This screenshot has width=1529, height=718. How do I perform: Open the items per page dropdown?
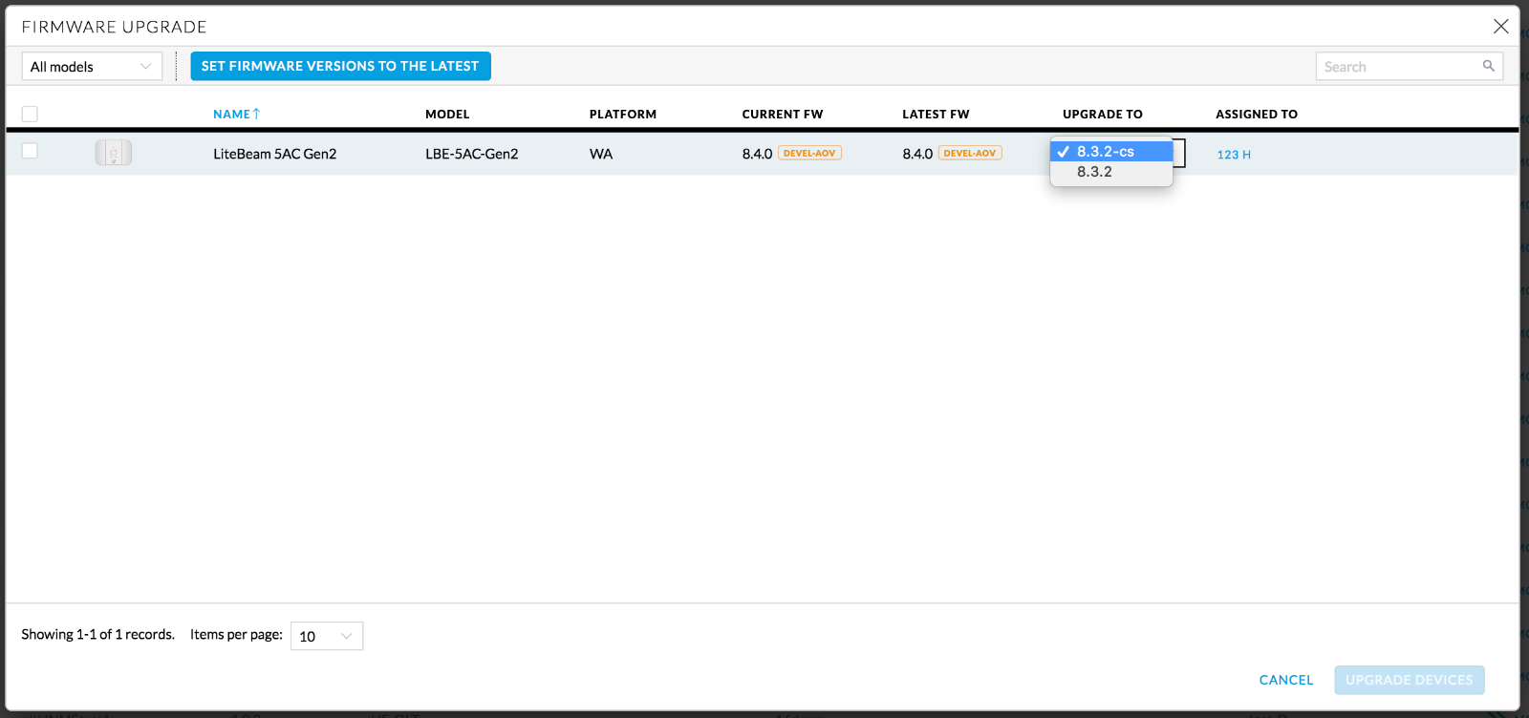tap(327, 636)
